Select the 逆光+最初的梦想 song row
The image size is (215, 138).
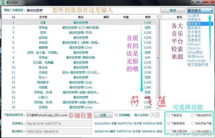[x=79, y=73]
